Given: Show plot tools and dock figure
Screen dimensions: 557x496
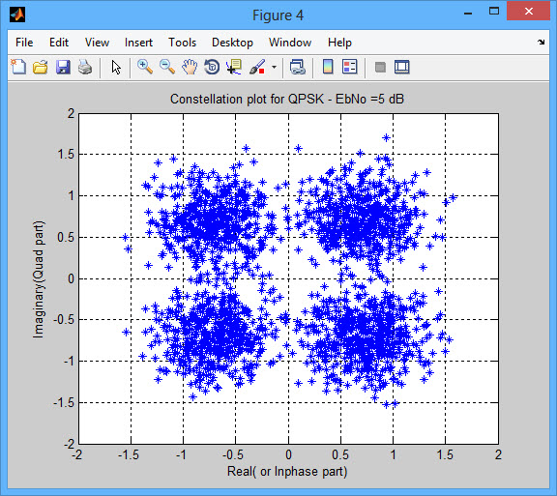Looking at the screenshot, I should point(401,67).
